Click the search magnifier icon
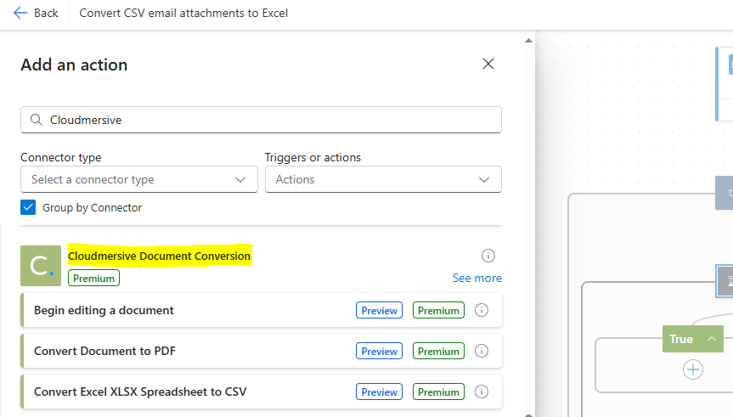The width and height of the screenshot is (733, 417). click(x=36, y=120)
